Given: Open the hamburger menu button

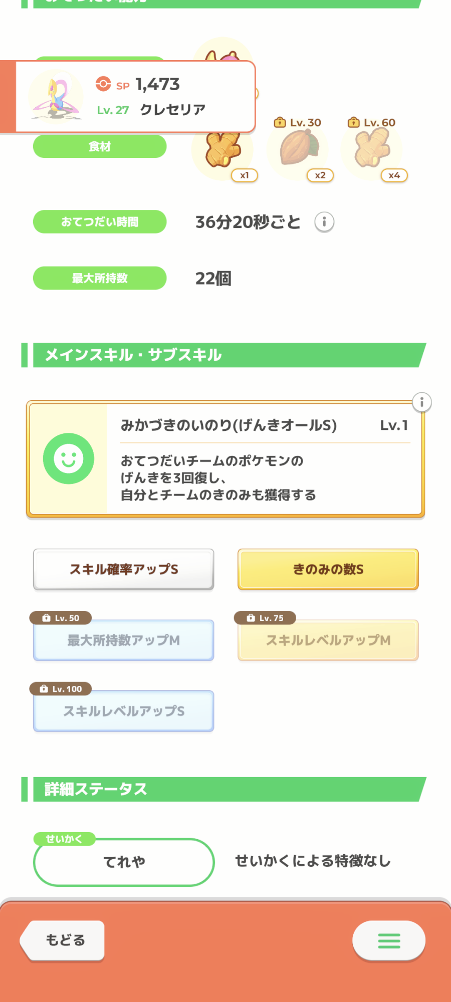Looking at the screenshot, I should 389,940.
